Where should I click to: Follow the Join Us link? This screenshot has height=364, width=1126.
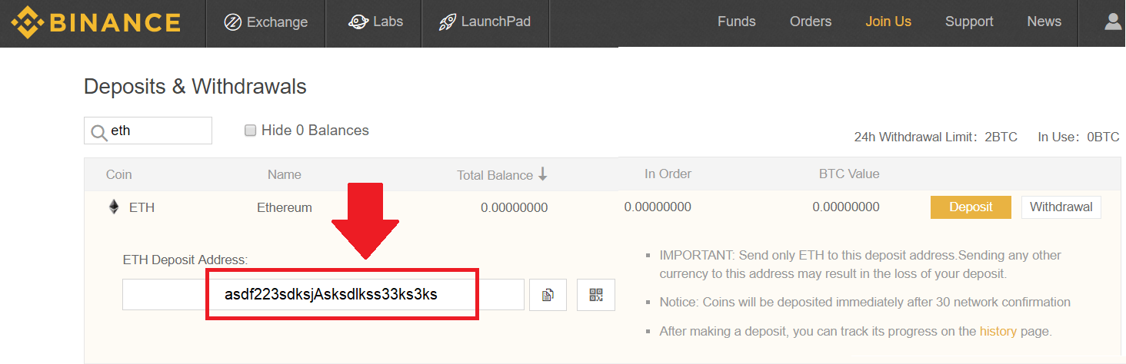(888, 22)
